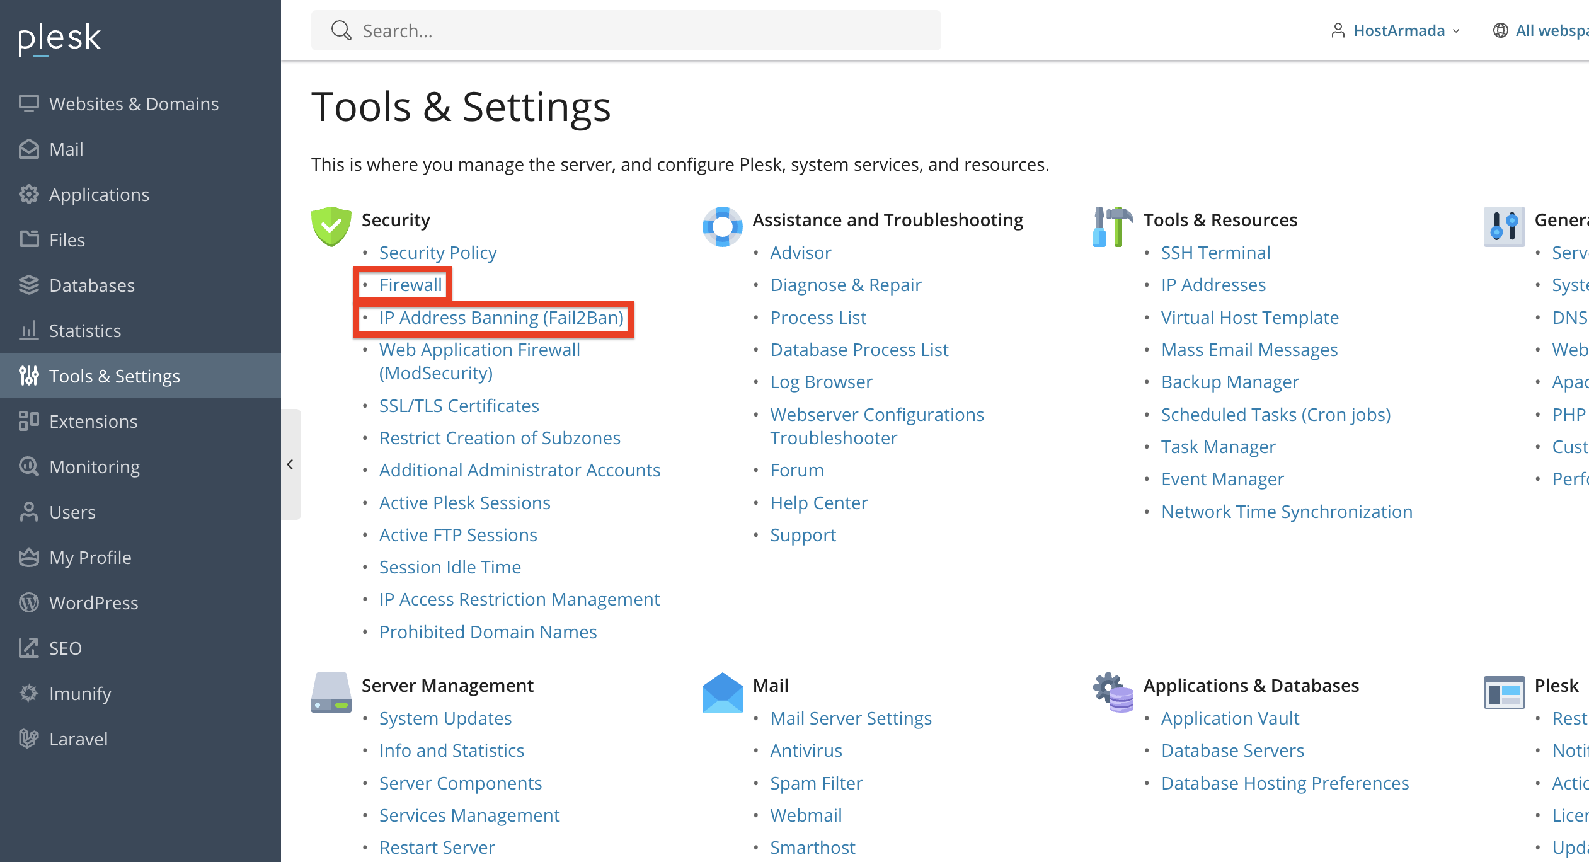Open Webserver Configurations Troubleshooter link

coord(877,426)
